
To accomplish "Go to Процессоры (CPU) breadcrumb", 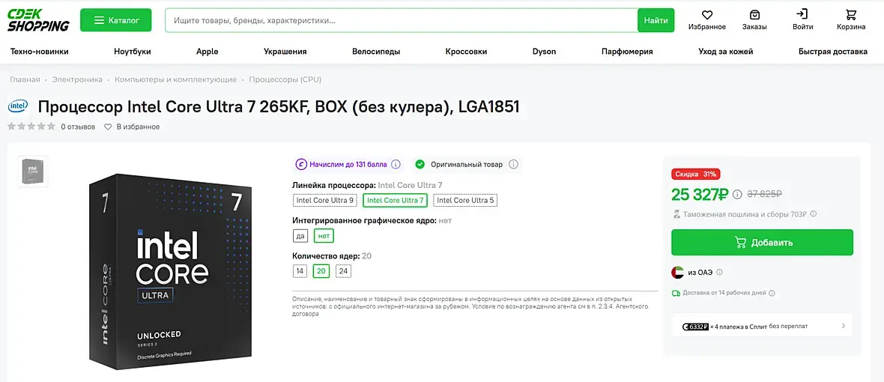I will [x=285, y=79].
